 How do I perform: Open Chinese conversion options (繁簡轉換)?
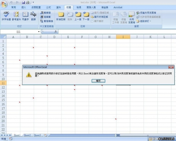[x=46, y=21]
